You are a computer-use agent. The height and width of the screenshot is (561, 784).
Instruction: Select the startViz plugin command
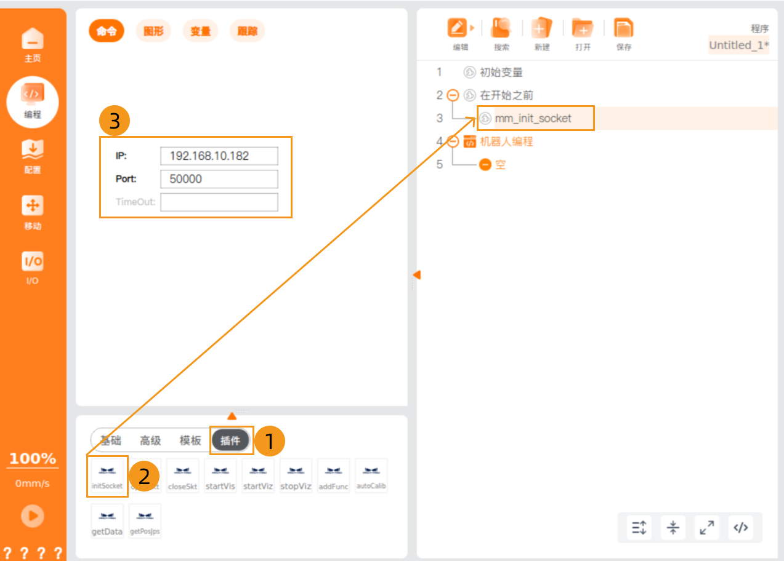coord(258,476)
